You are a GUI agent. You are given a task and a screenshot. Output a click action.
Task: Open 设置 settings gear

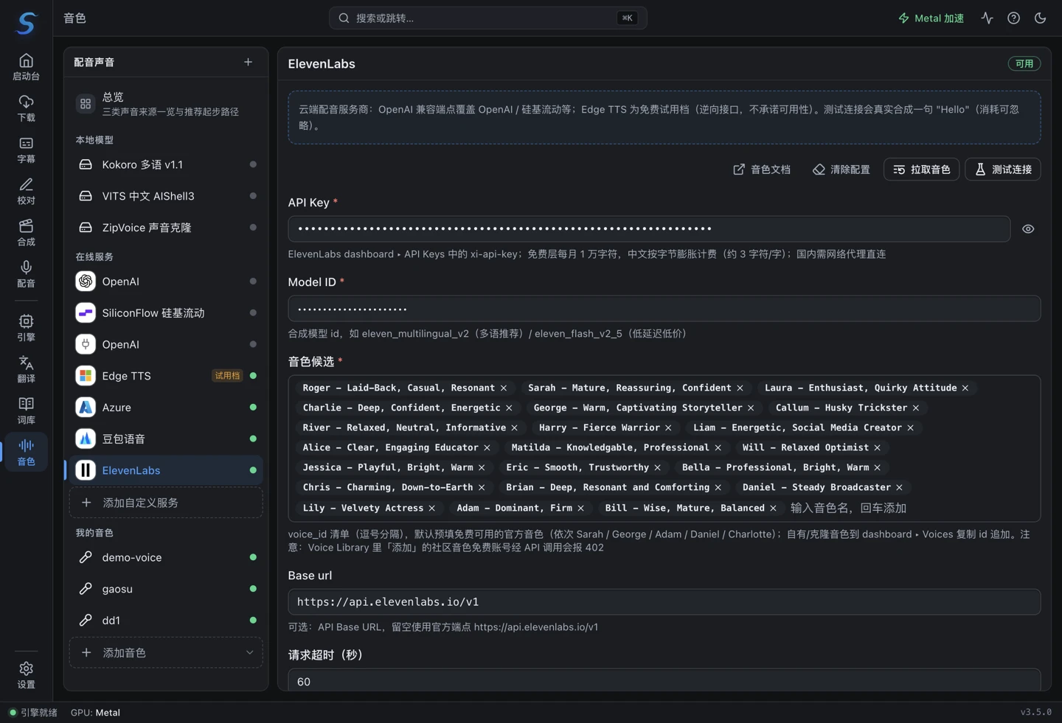click(x=26, y=674)
